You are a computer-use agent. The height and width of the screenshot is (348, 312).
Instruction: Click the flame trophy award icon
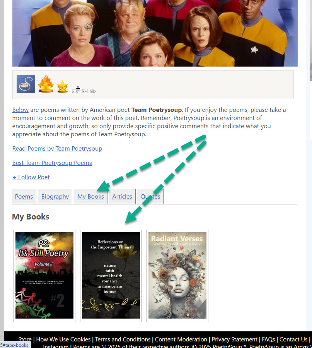(46, 84)
